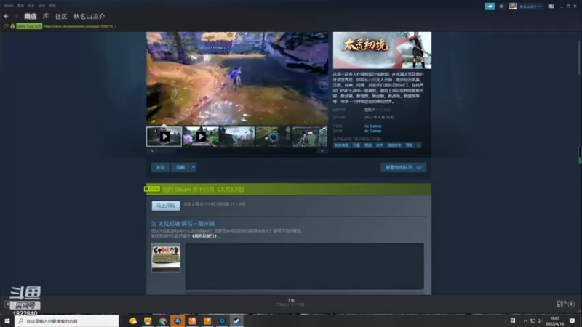Click the store page URL text

click(80, 26)
